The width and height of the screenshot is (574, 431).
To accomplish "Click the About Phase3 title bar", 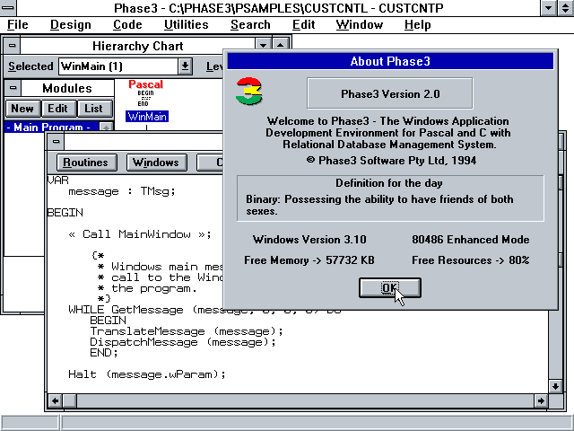I will pos(390,61).
